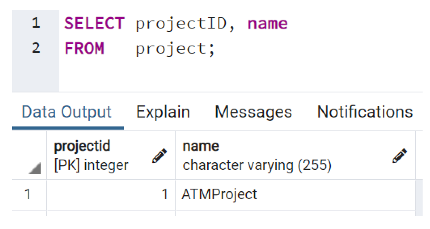Click line number 2 in editor gutter
This screenshot has width=430, height=229.
coord(36,48)
